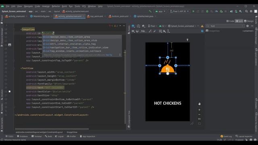This screenshot has height=145, width=258.
Task: Choose the mtrl_internal_children_alpha_tag suggestion
Action: point(82,44)
